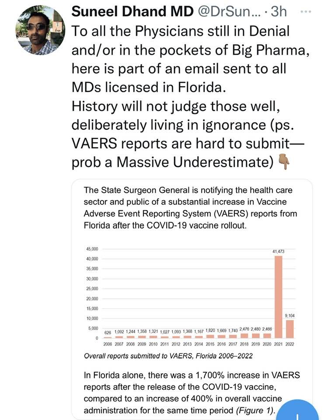The image size is (328, 420).
Task: Click the "State Surgeon General" paragraph in image
Action: click(190, 208)
